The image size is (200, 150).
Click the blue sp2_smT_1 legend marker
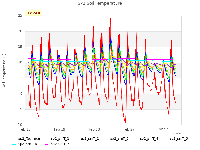pos(47,139)
